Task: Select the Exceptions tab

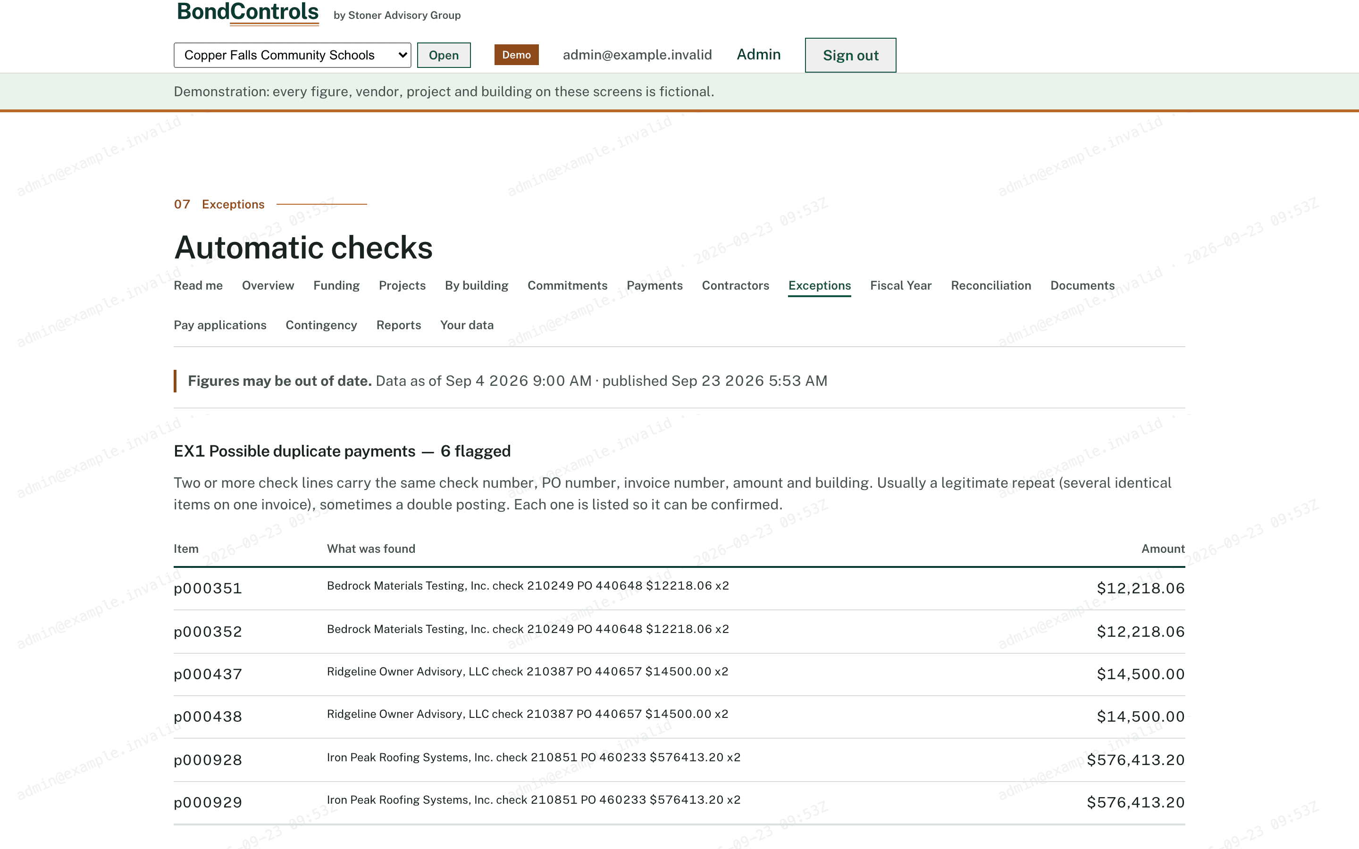Action: point(819,285)
